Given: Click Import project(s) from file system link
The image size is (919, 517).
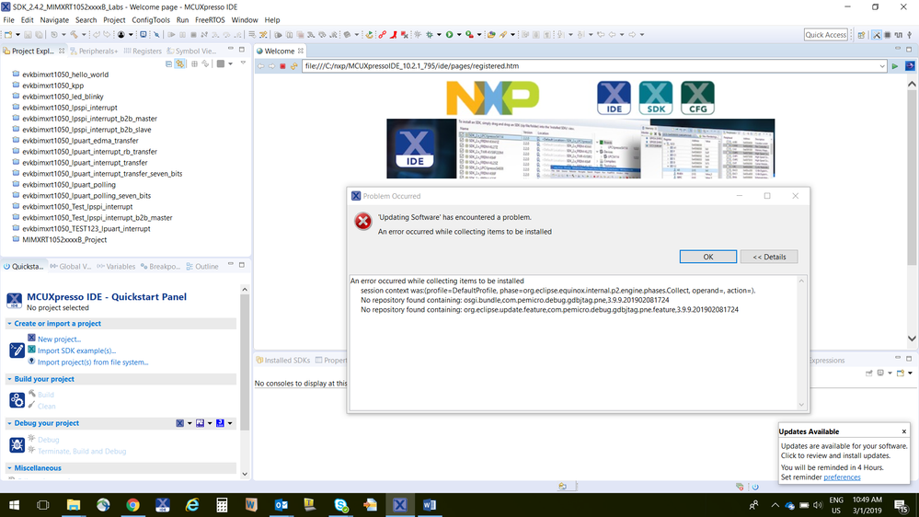Looking at the screenshot, I should pyautogui.click(x=93, y=362).
